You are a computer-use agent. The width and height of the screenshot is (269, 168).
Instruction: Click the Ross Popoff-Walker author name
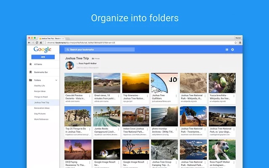[88, 63]
